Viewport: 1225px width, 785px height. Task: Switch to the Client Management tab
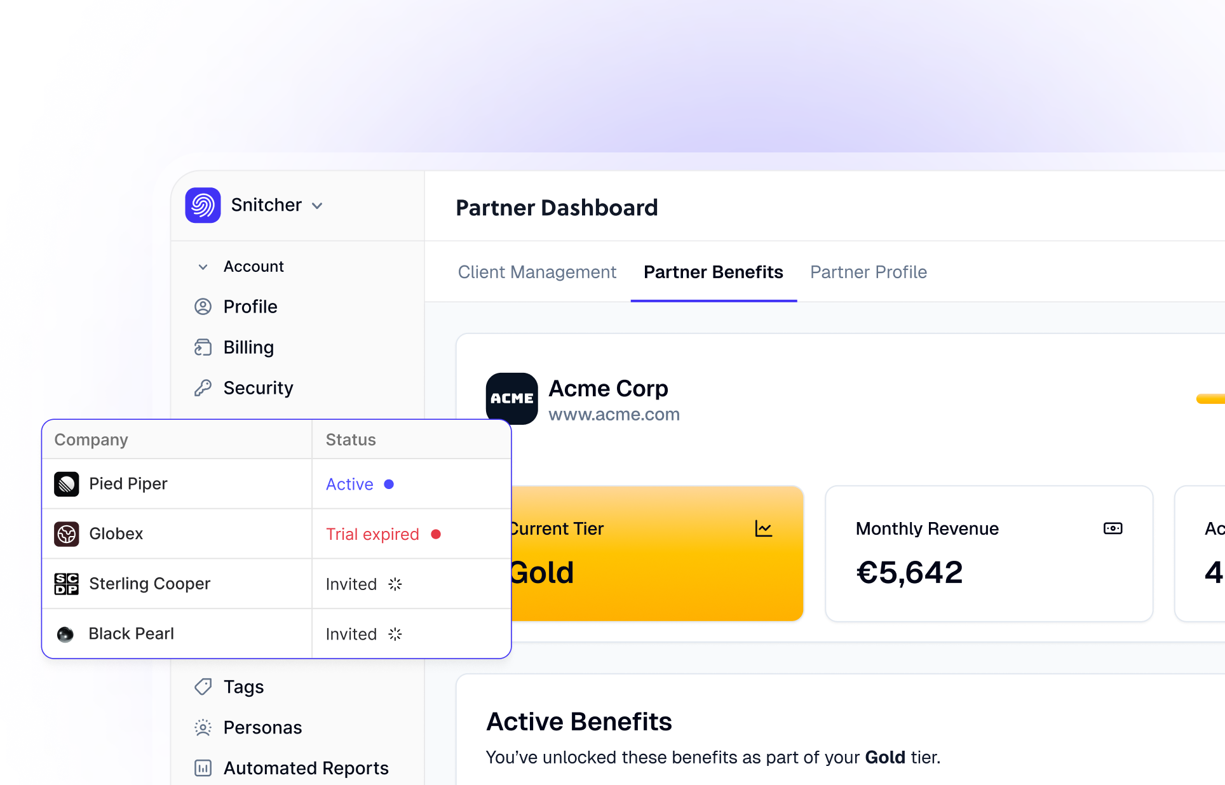click(537, 272)
